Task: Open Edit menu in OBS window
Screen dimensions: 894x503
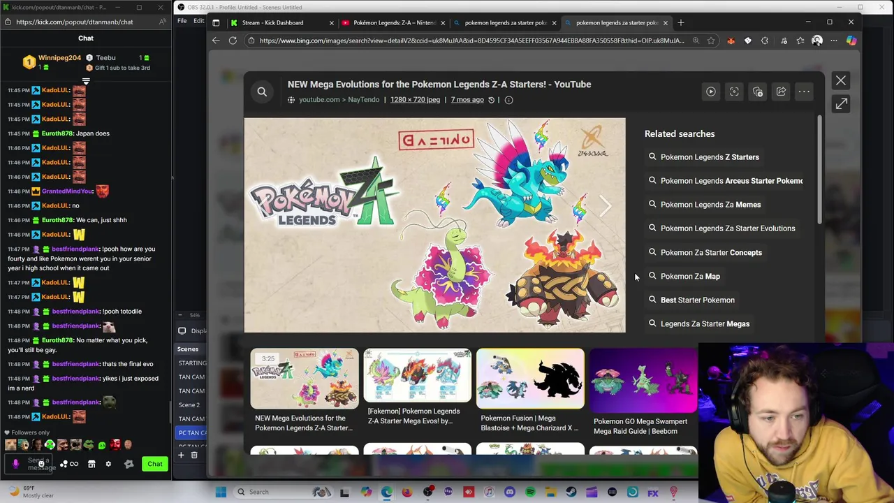Action: [x=198, y=21]
